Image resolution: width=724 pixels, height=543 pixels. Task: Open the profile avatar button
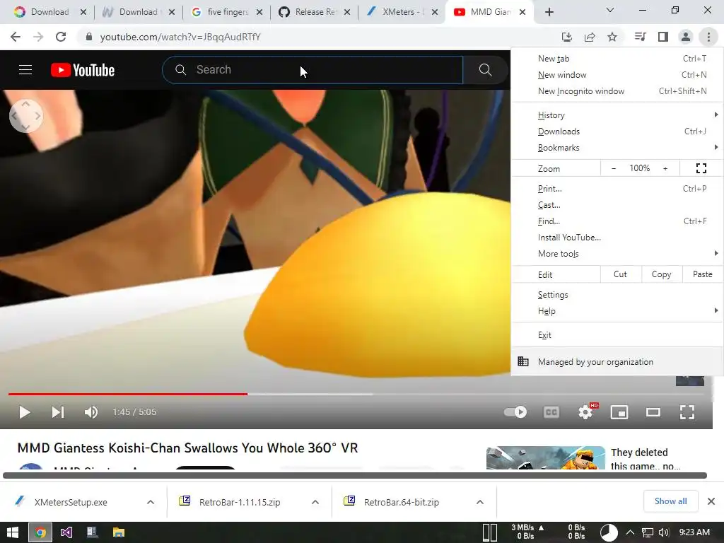coord(686,37)
